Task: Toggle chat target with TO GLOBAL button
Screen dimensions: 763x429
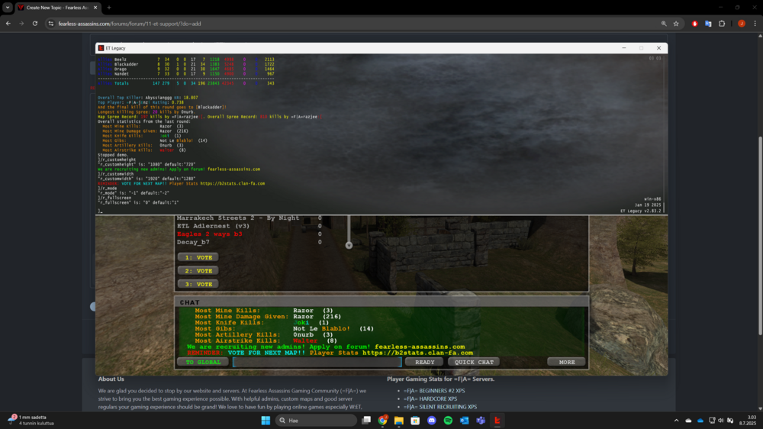Action: point(203,363)
